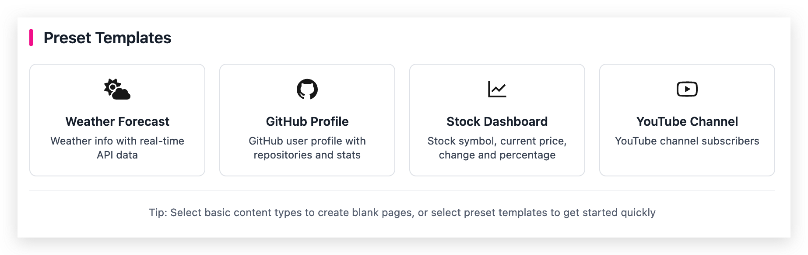Click the YouTube play button icon

click(687, 89)
